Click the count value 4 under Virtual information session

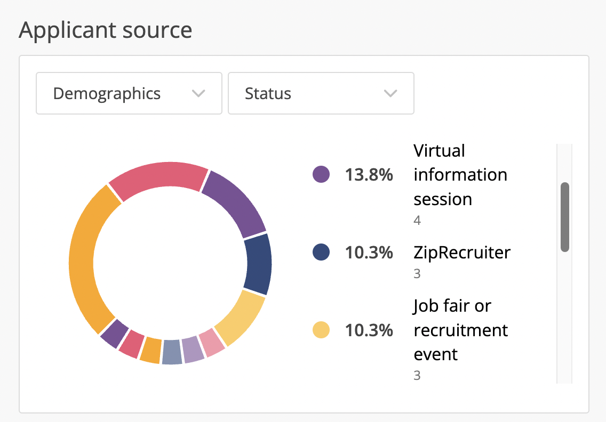[x=417, y=220]
